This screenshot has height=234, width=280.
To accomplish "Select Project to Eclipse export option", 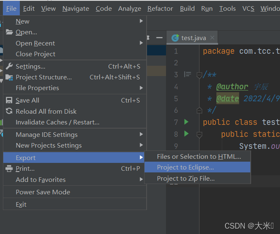I will point(185,167).
